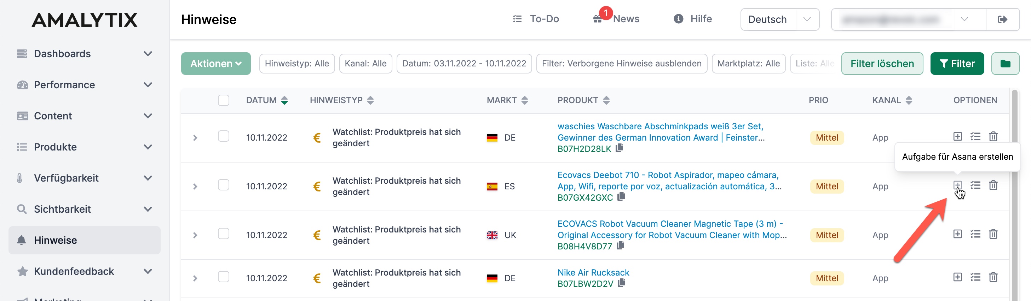Copy ASIN B07GX42GXC to clipboard
The width and height of the screenshot is (1031, 301).
point(621,197)
